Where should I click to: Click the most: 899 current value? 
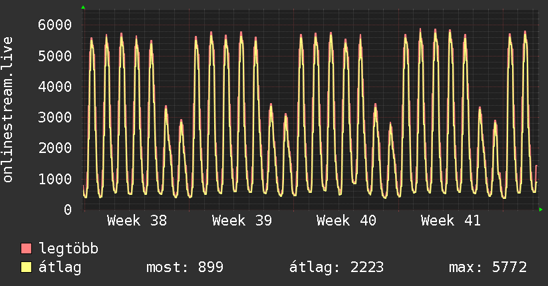pyautogui.click(x=184, y=267)
